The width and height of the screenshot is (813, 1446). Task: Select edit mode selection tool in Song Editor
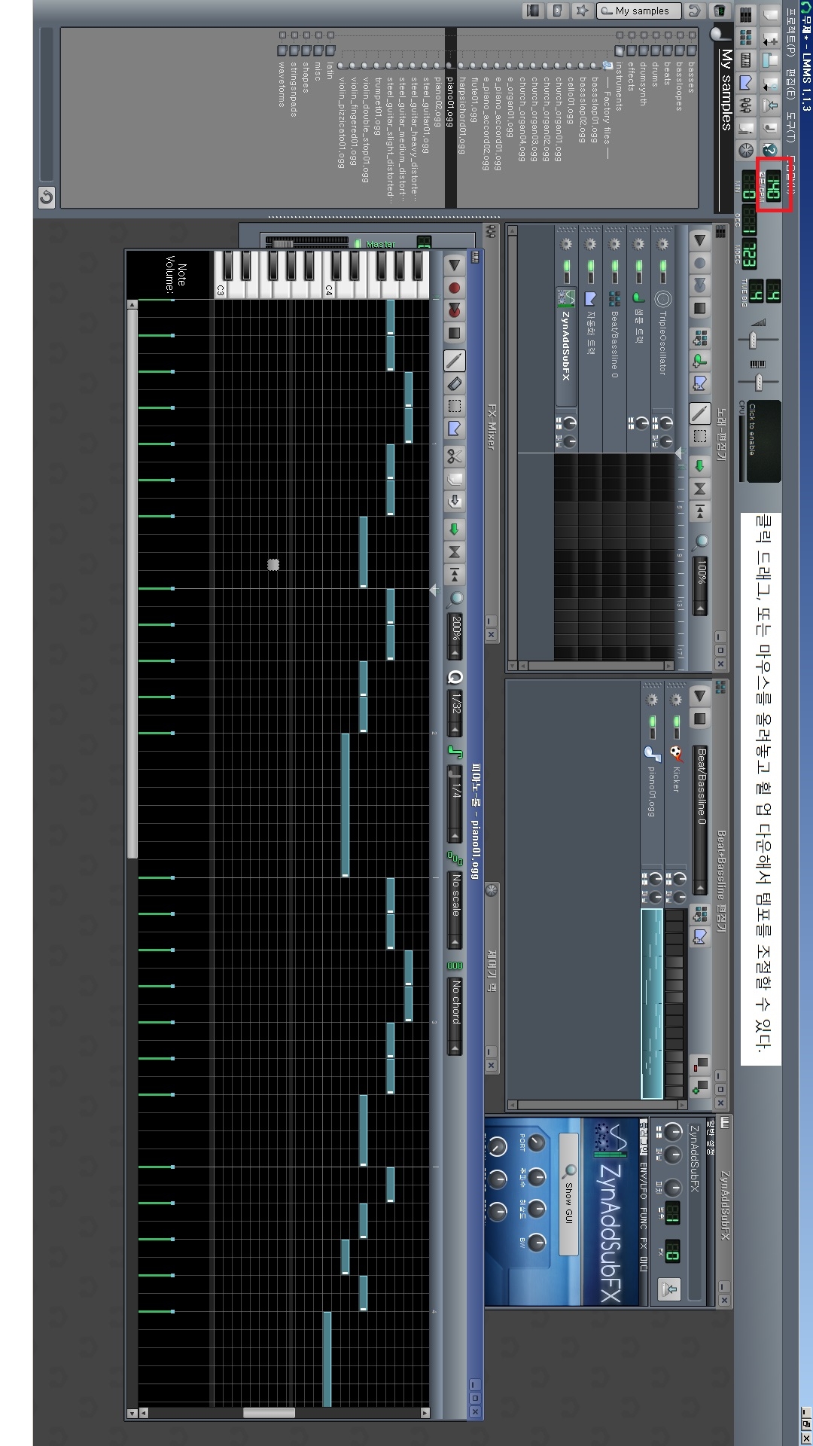[x=700, y=436]
